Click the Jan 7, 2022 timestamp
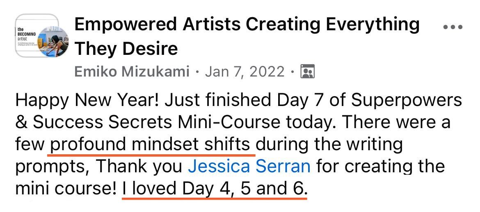Viewport: 480px width, 212px height. [x=245, y=72]
